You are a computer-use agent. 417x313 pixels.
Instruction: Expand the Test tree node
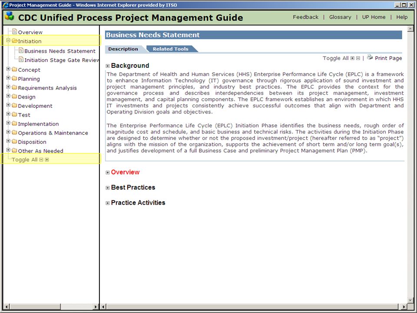[8, 114]
